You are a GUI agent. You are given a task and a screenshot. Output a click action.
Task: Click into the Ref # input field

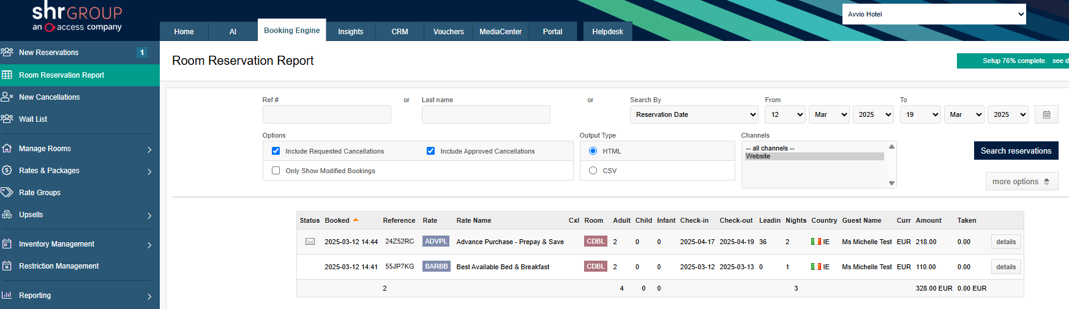click(x=327, y=114)
